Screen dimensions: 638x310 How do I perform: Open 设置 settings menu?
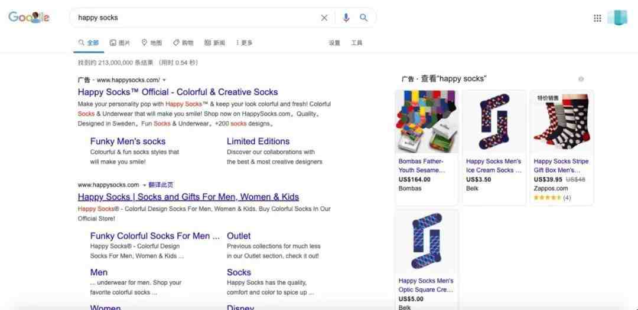tap(334, 42)
